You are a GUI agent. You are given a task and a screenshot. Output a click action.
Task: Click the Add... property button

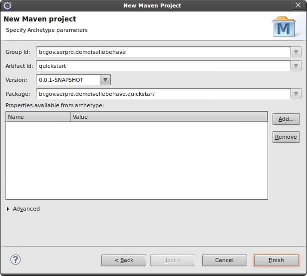(286, 119)
